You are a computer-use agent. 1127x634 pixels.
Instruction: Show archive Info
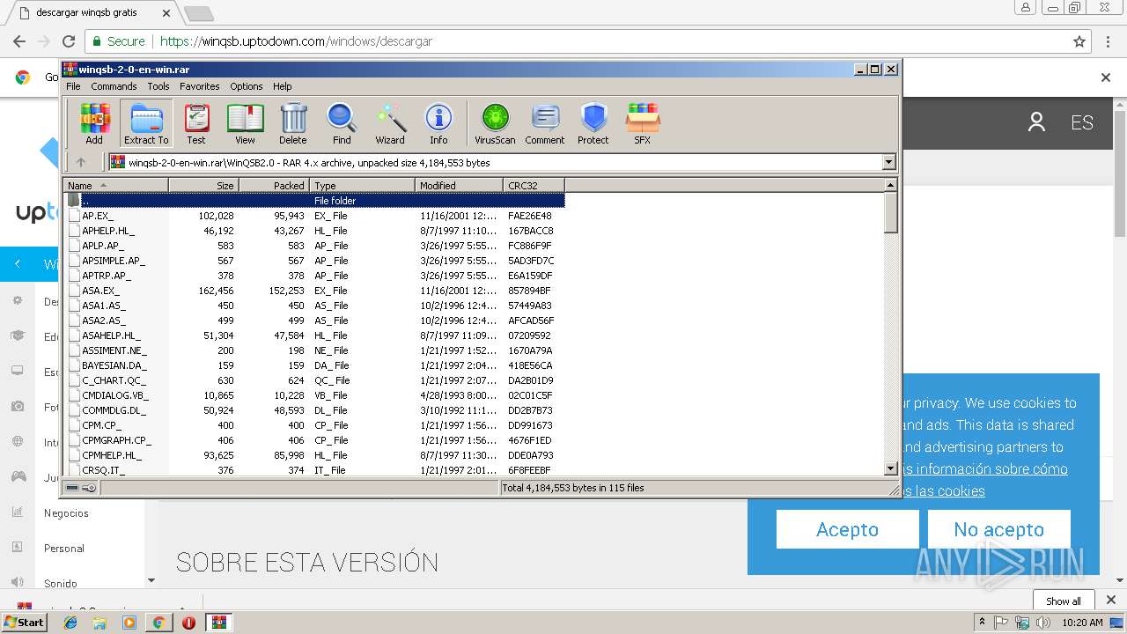tap(438, 123)
